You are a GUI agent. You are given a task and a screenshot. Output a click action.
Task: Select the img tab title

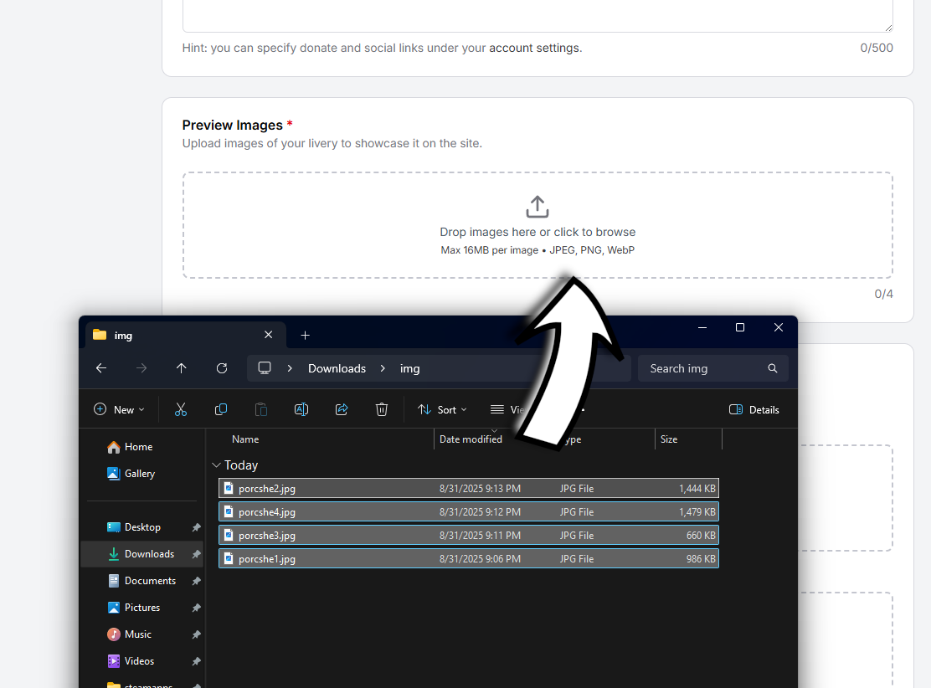point(123,336)
